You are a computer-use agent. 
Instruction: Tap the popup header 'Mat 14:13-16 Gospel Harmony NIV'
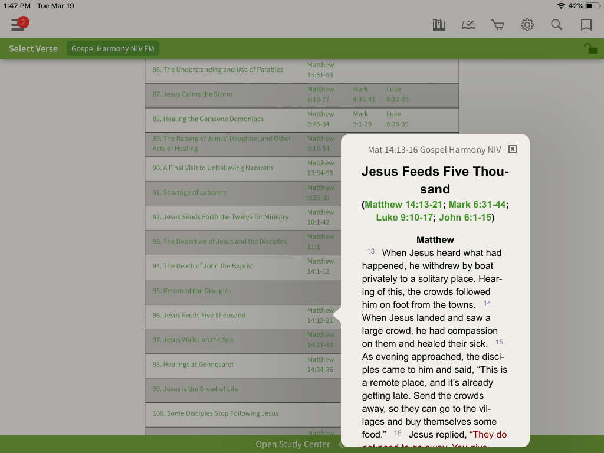[434, 150]
